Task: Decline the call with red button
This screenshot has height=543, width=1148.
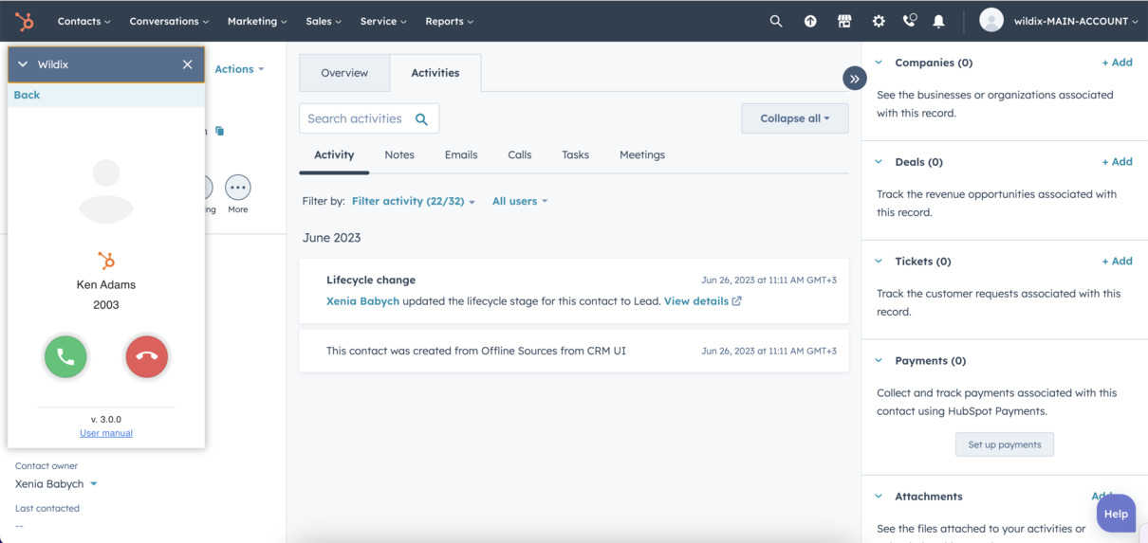Action: 146,357
